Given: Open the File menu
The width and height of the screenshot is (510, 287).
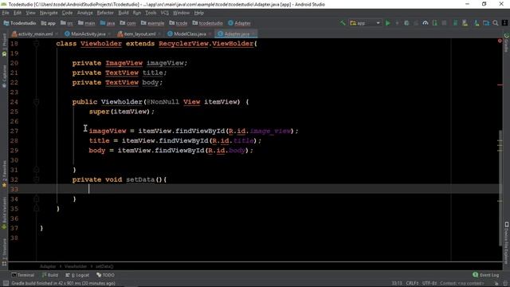Looking at the screenshot, I should 6,13.
